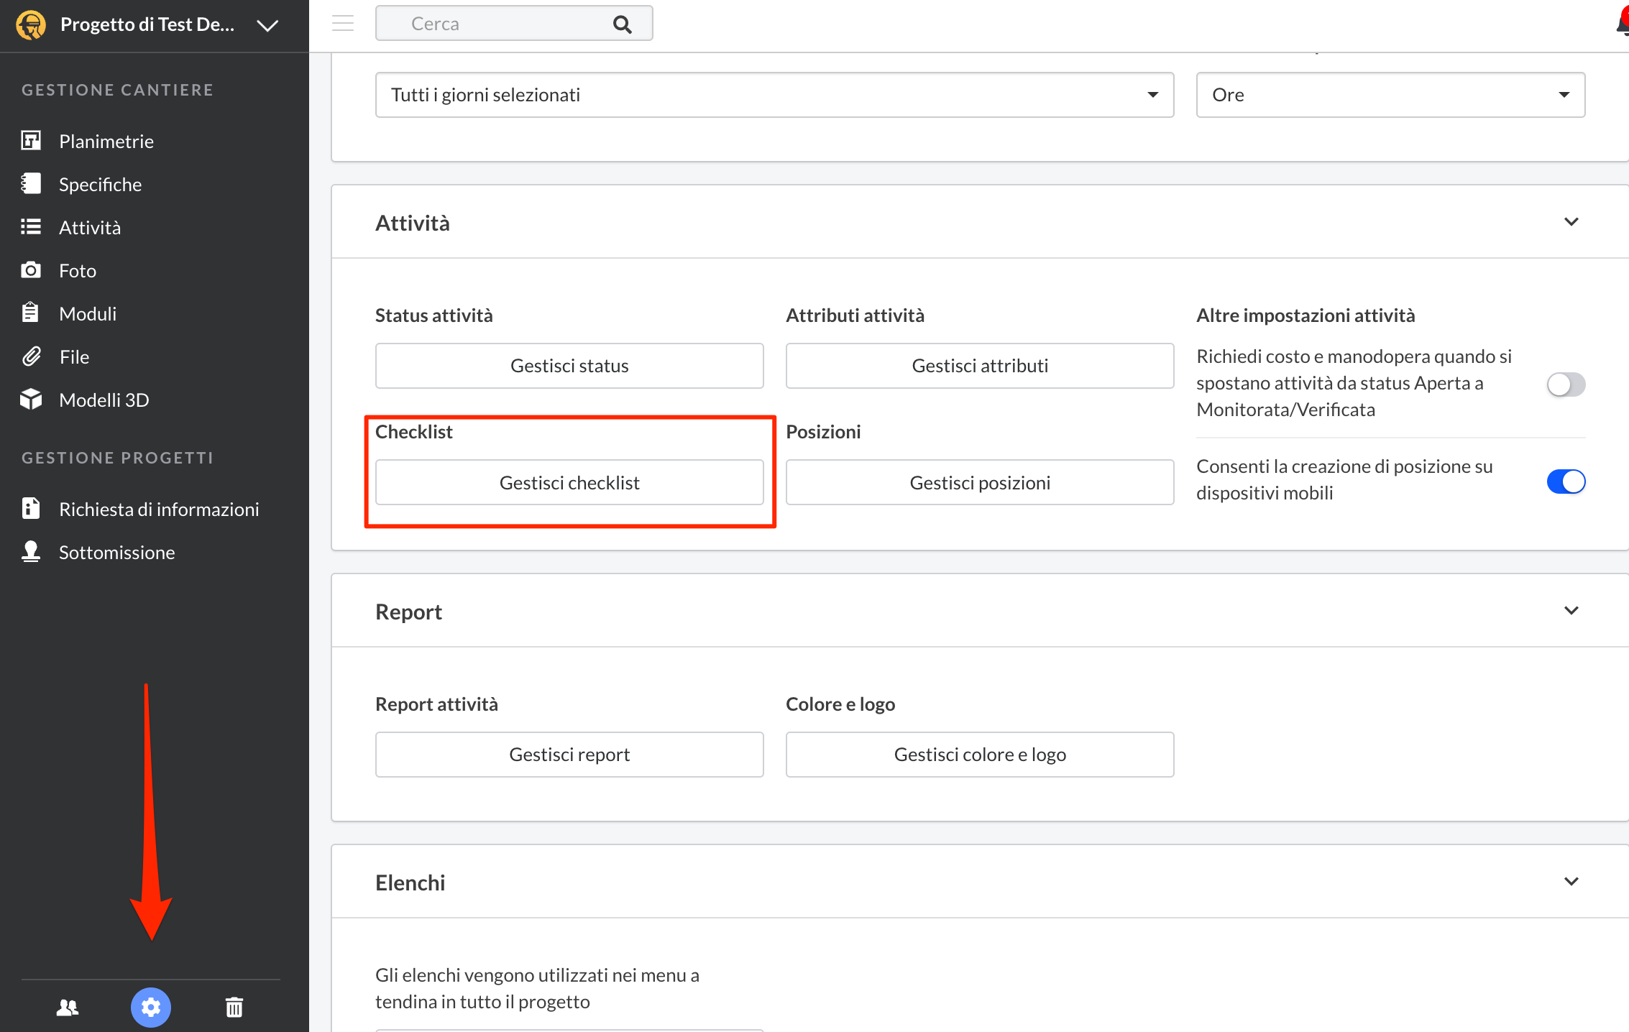Click the Sottomissione stamp icon
This screenshot has width=1629, height=1032.
point(31,551)
